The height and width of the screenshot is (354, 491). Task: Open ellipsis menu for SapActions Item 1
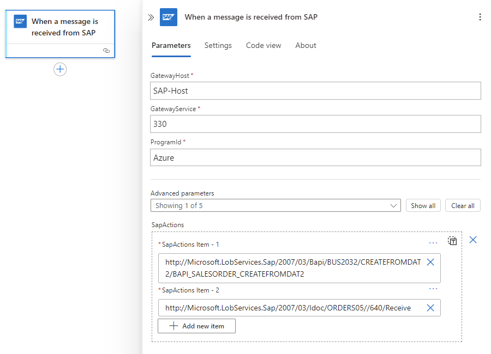point(433,243)
